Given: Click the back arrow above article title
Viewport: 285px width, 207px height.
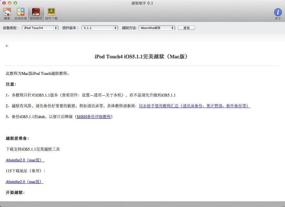Looking at the screenshot, I should click(x=7, y=46).
